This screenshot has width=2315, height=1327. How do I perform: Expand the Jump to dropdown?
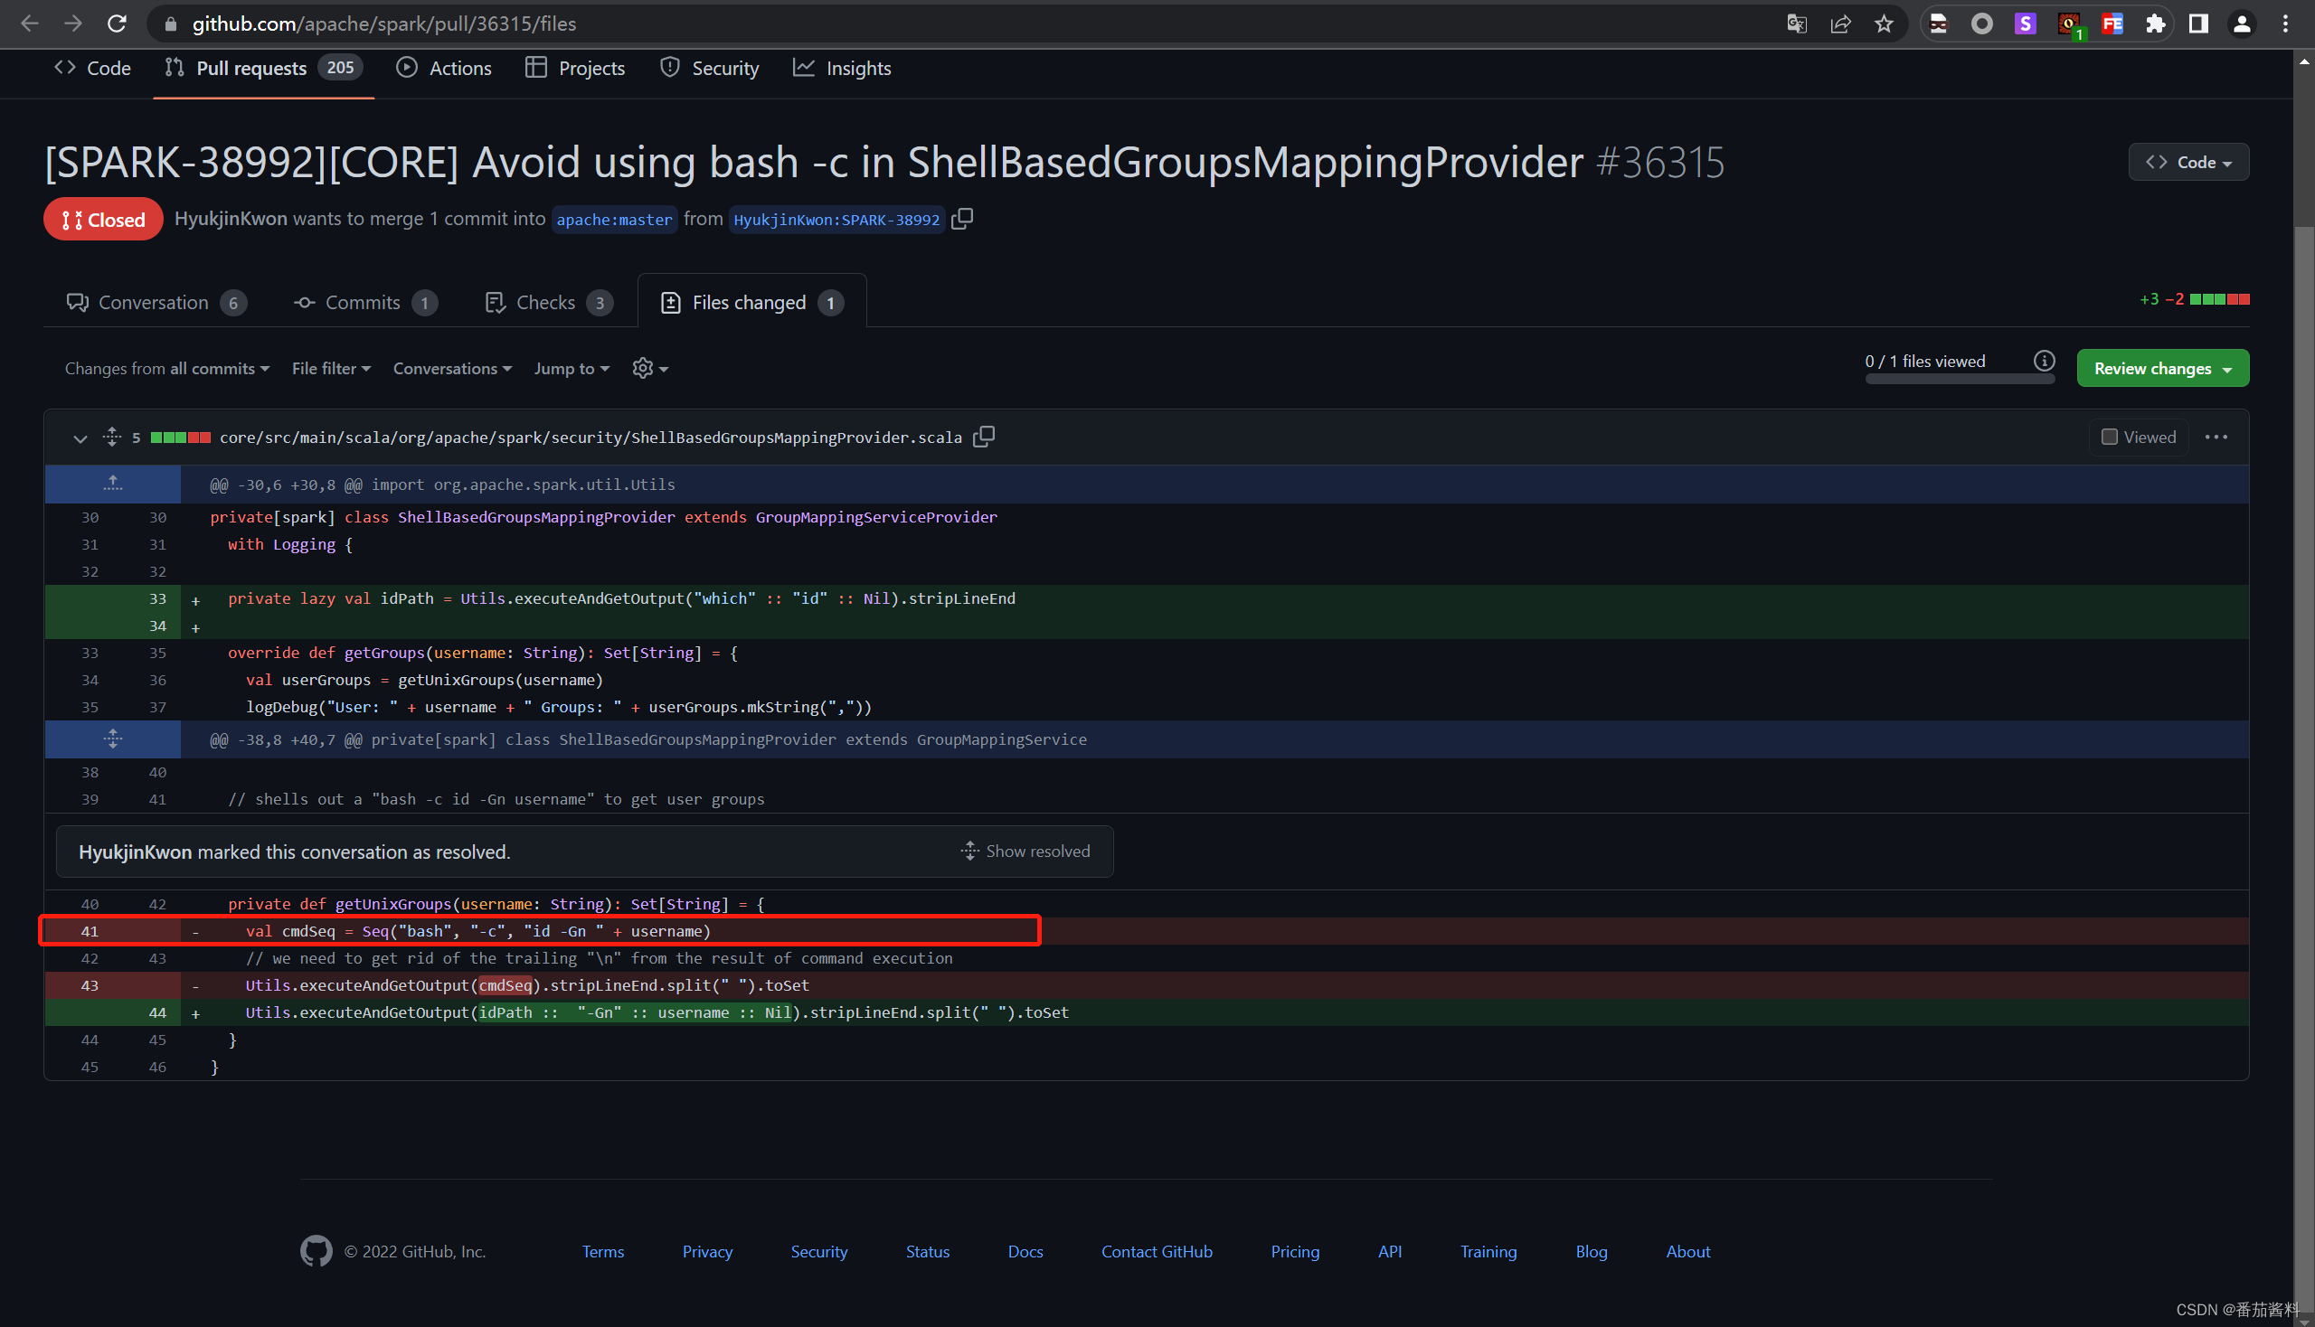click(571, 368)
